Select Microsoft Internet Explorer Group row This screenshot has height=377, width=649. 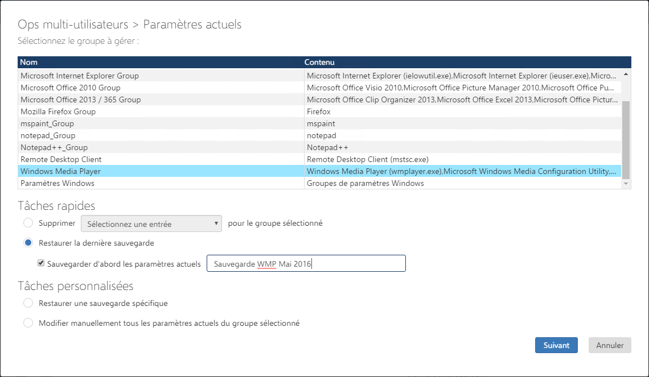click(319, 76)
